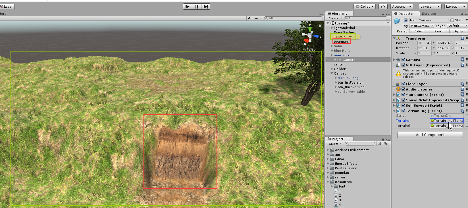The image size is (468, 208).
Task: Click the Main Camera name field
Action: (x=429, y=20)
